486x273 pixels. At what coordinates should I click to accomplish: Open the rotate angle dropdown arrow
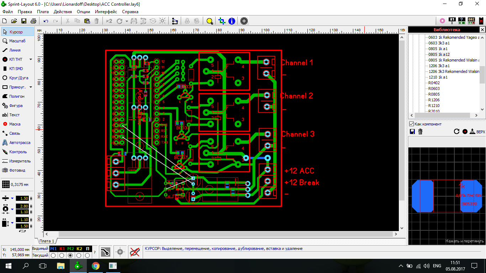[x=127, y=21]
